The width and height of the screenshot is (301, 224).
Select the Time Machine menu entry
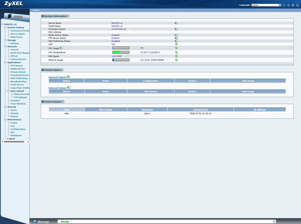pyautogui.click(x=18, y=104)
